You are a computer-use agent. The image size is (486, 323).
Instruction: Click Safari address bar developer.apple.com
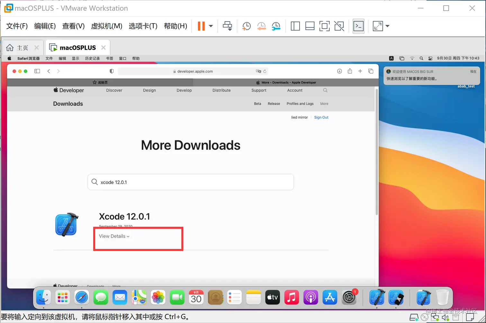pos(193,71)
